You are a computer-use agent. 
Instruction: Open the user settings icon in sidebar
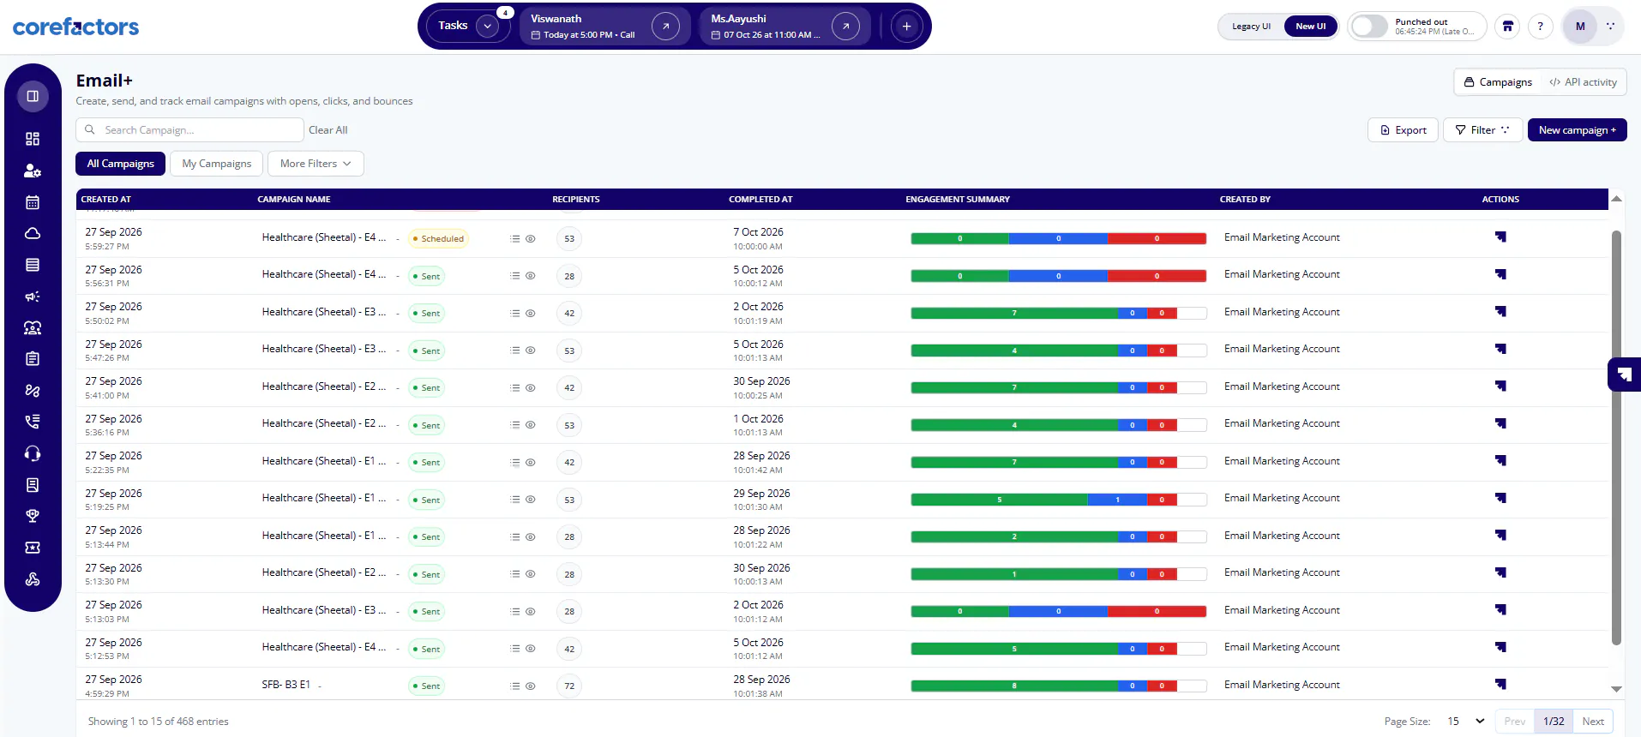coord(33,171)
